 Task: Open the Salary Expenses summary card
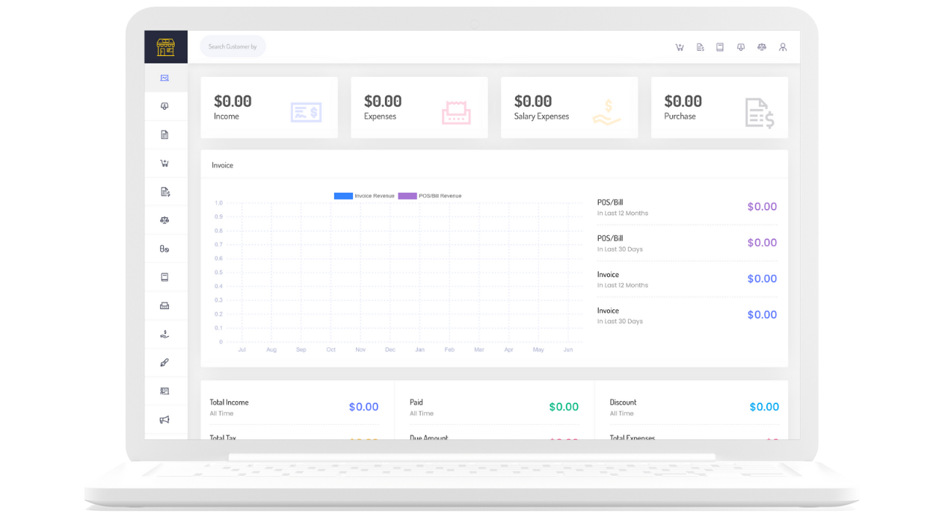click(x=569, y=108)
